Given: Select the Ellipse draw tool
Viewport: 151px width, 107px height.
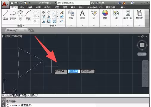Looking at the screenshot, I should point(35,16).
